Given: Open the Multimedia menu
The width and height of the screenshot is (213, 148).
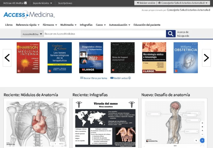Looking at the screenshot, I should 68,25.
